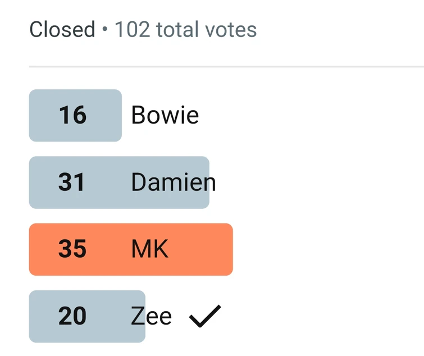Click the bullet dot after Closed
This screenshot has height=356, width=424.
[x=105, y=30]
